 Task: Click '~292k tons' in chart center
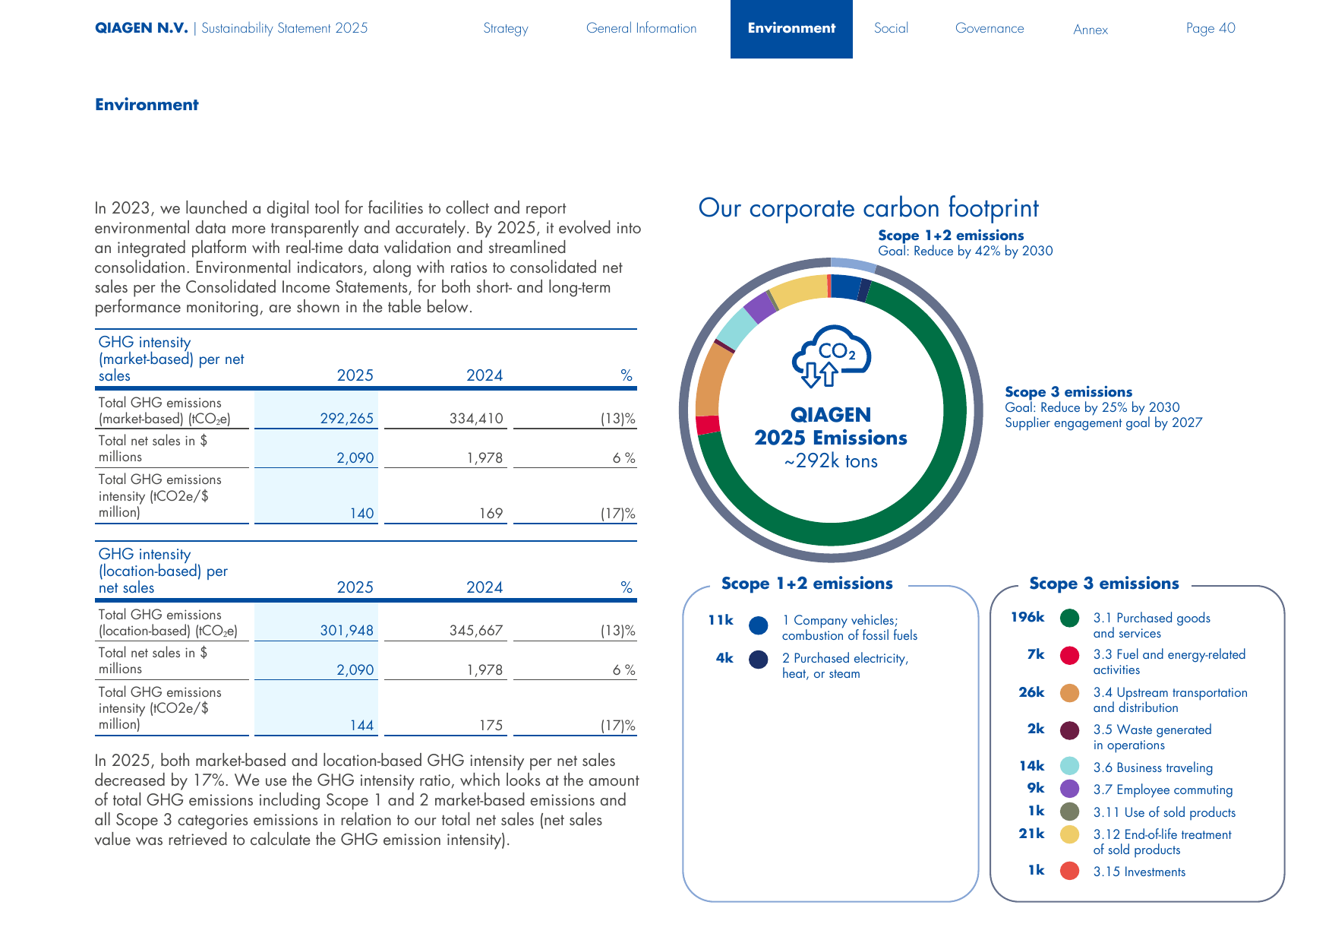(831, 461)
